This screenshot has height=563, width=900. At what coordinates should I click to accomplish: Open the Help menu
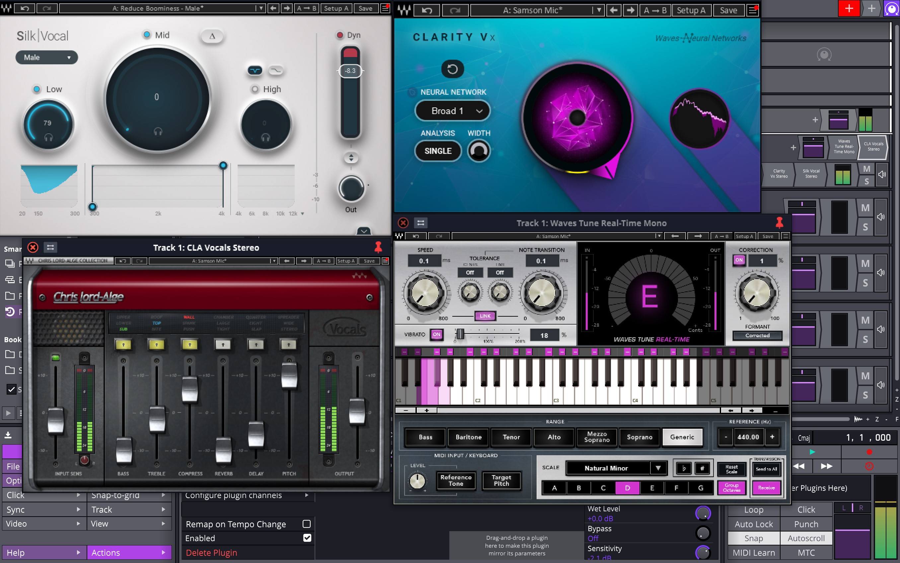click(41, 552)
